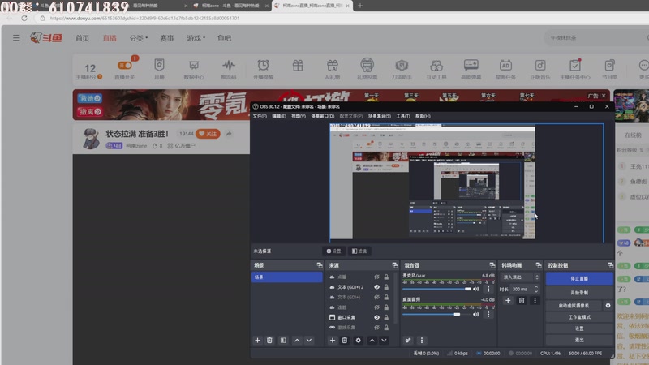Image resolution: width=649 pixels, height=365 pixels.
Task: Add a new scene transition
Action: (x=508, y=300)
